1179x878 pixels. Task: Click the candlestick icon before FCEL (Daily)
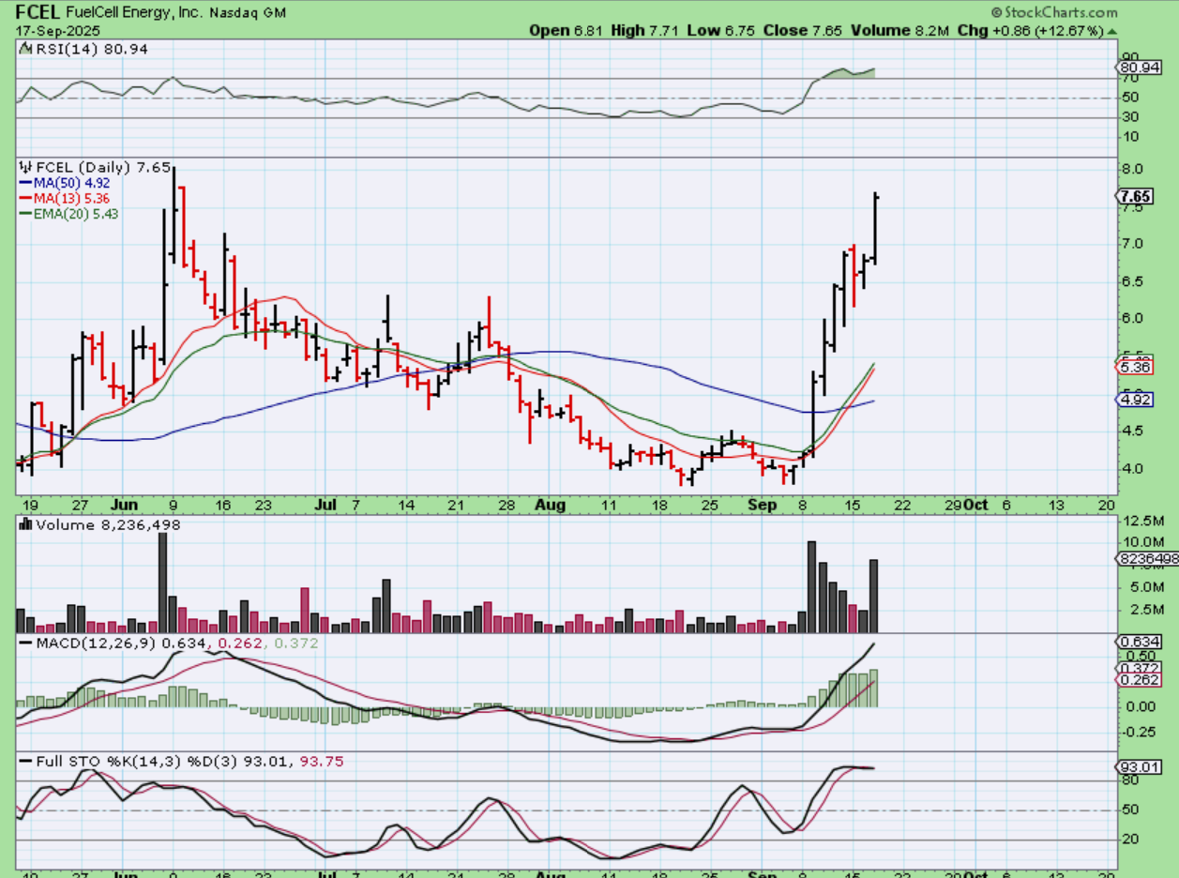point(24,167)
